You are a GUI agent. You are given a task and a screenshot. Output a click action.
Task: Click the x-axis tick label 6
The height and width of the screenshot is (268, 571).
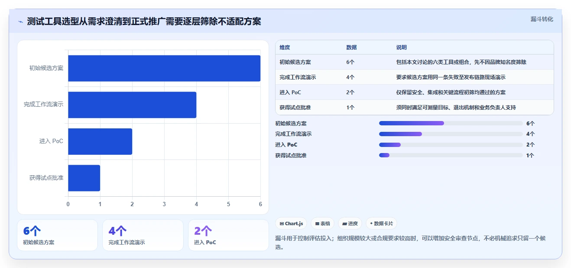click(x=260, y=204)
